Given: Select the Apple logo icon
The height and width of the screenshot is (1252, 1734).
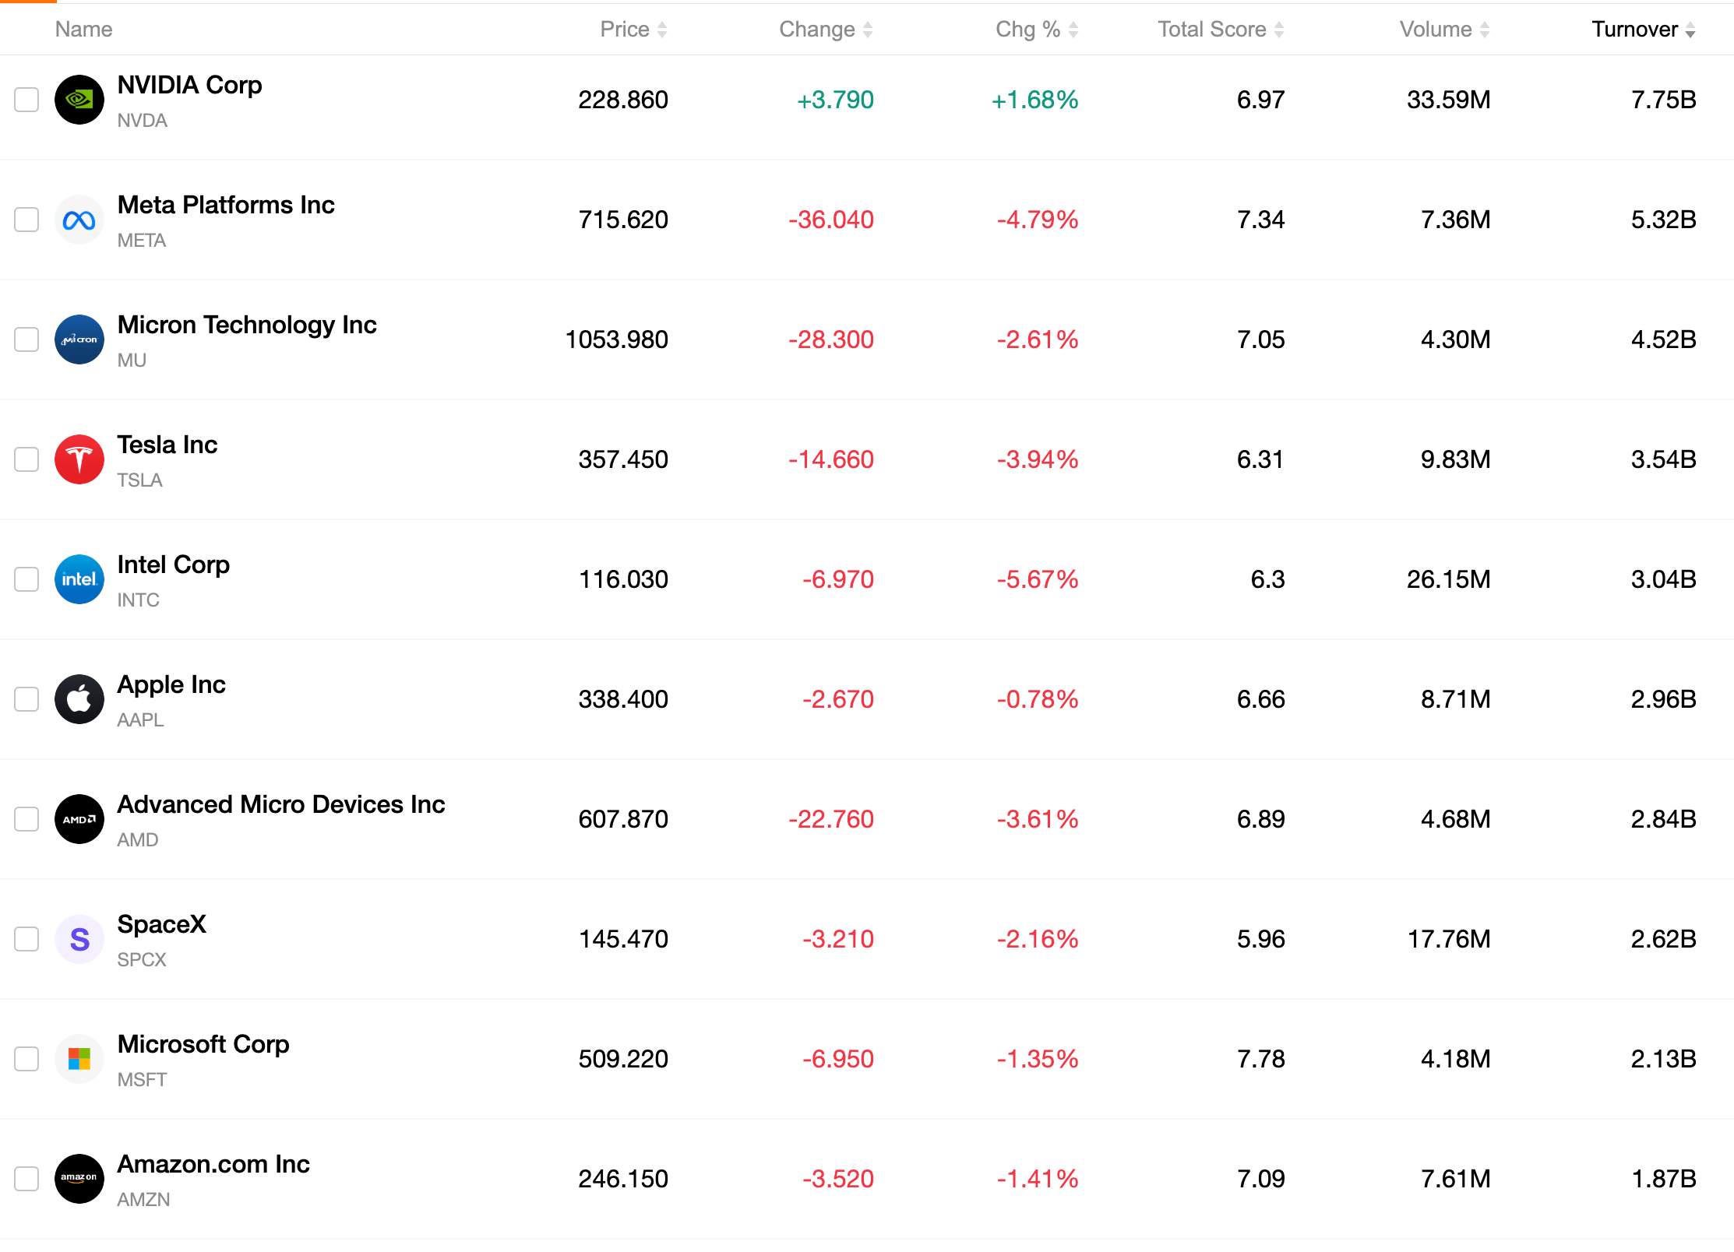Looking at the screenshot, I should (79, 699).
